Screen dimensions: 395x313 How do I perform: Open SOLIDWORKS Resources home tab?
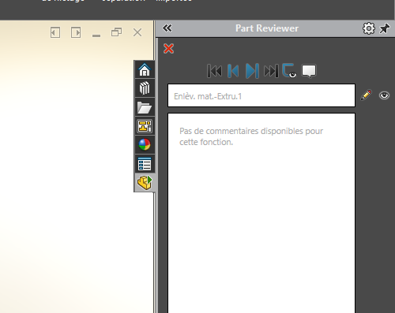pos(145,69)
